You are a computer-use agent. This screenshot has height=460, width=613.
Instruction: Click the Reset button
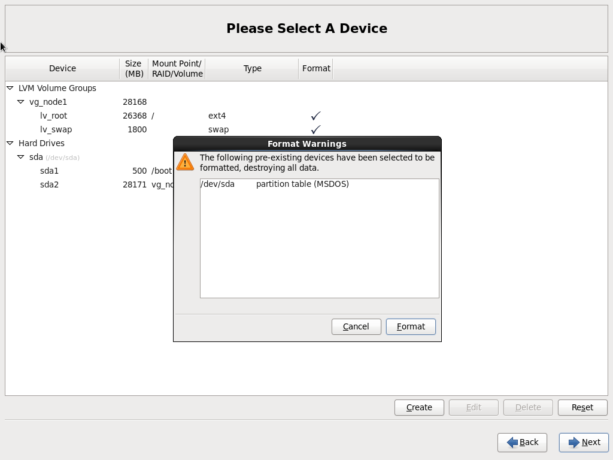pyautogui.click(x=582, y=407)
